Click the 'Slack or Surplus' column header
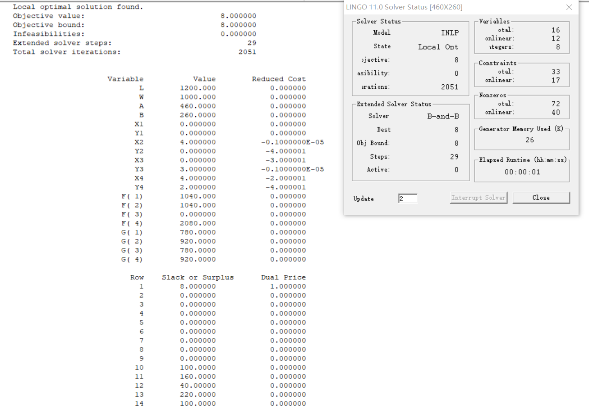The height and width of the screenshot is (410, 589). pyautogui.click(x=198, y=278)
